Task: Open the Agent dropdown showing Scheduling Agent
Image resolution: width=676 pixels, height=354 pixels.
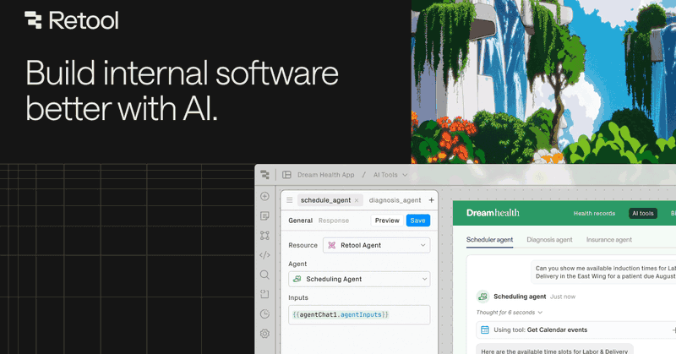Action: tap(359, 279)
